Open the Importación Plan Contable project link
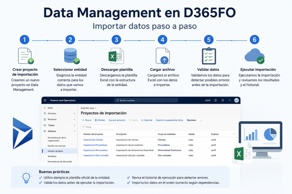 pyautogui.click(x=96, y=155)
